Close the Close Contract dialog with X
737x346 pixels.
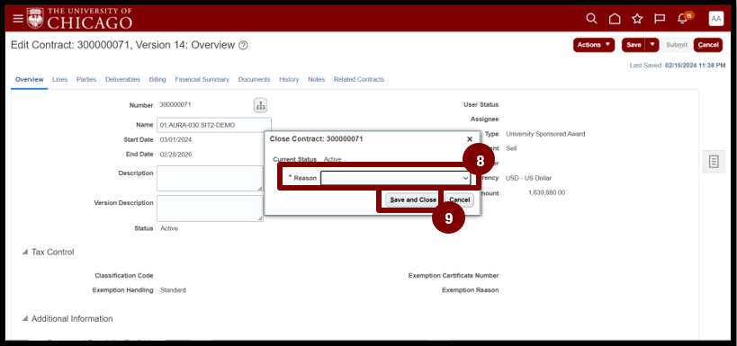[x=469, y=139]
